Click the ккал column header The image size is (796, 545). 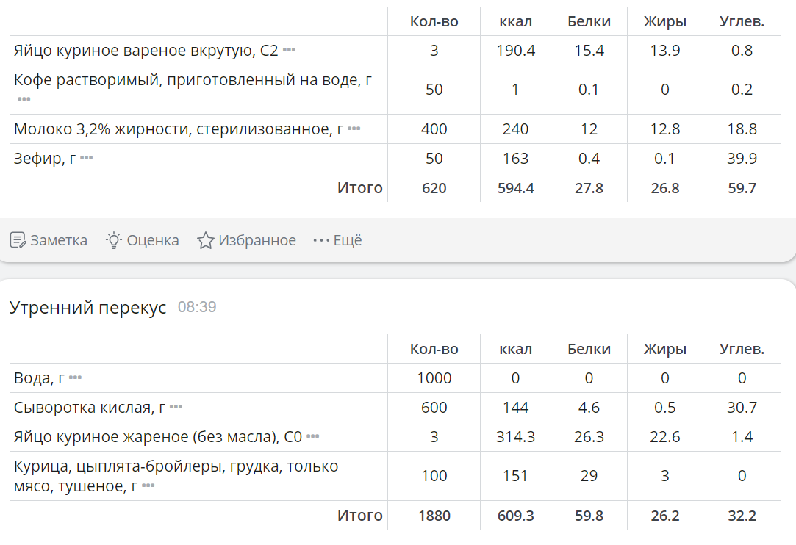point(515,21)
